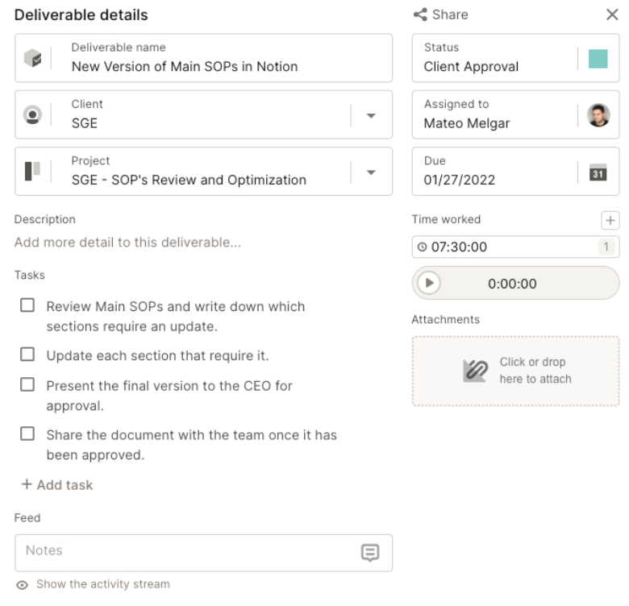
Task: Click the notes comment icon
Action: pyautogui.click(x=370, y=552)
